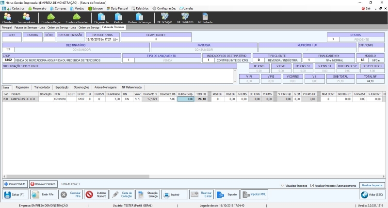Click Remover Produto button

point(44,184)
